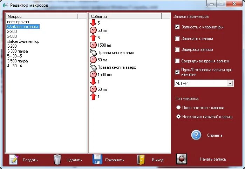Click the red record button icon
Viewport: 245px width, 169px height.
point(182,159)
